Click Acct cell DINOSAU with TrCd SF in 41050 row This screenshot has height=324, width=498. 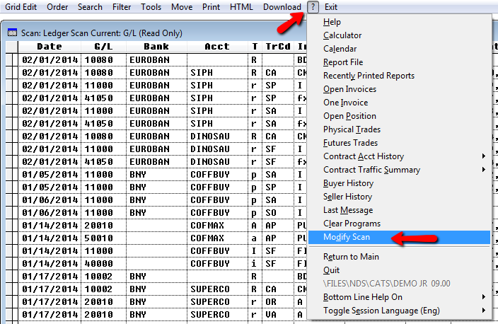pos(217,162)
